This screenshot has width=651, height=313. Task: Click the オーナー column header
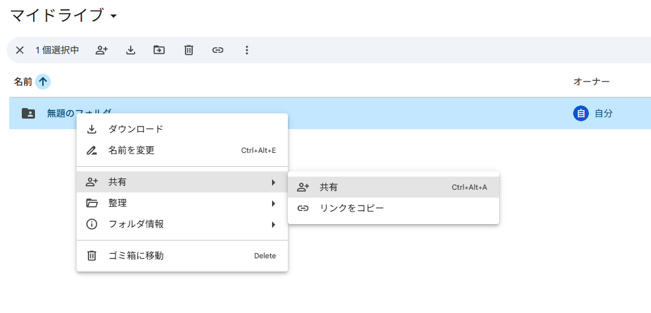click(591, 82)
